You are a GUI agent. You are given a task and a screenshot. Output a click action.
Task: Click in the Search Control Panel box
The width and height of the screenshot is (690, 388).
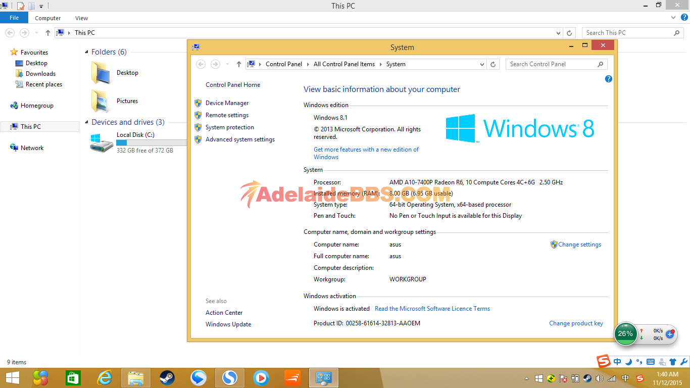coord(551,64)
